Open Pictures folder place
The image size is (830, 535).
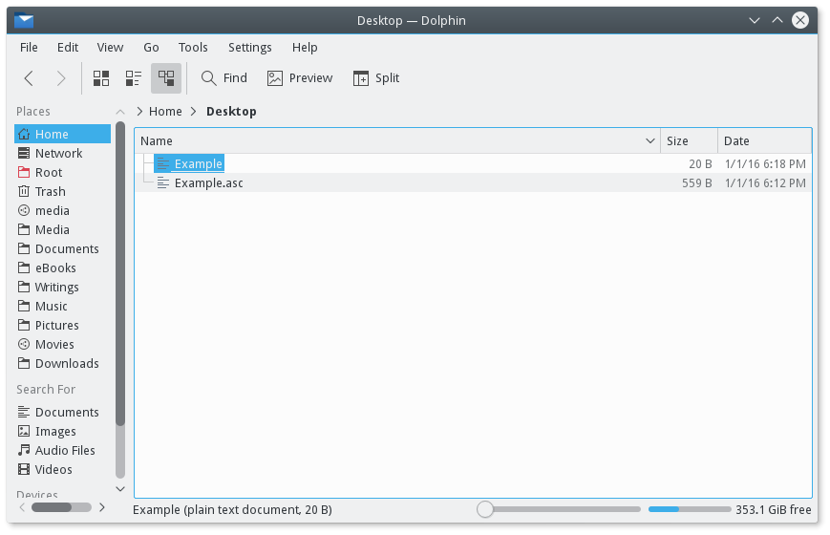(x=62, y=325)
